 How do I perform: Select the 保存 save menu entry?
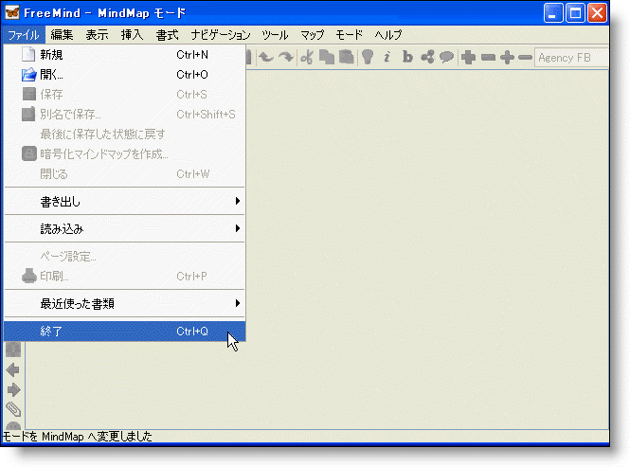pos(124,95)
